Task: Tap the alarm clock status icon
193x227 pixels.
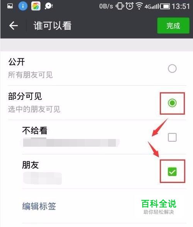Action: (x=129, y=6)
